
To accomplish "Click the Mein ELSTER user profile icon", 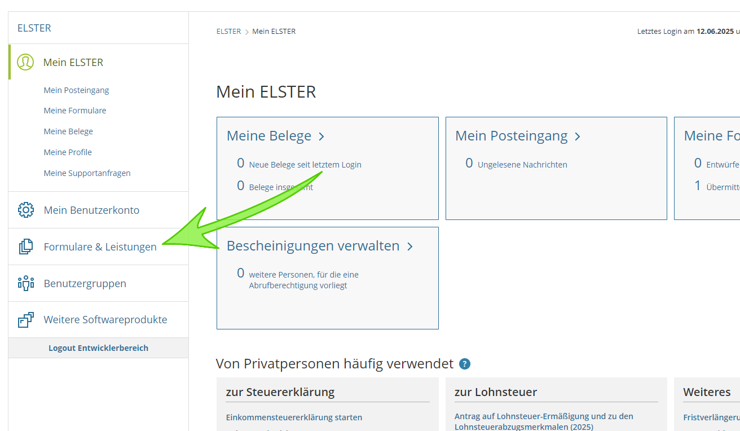I will 25,62.
